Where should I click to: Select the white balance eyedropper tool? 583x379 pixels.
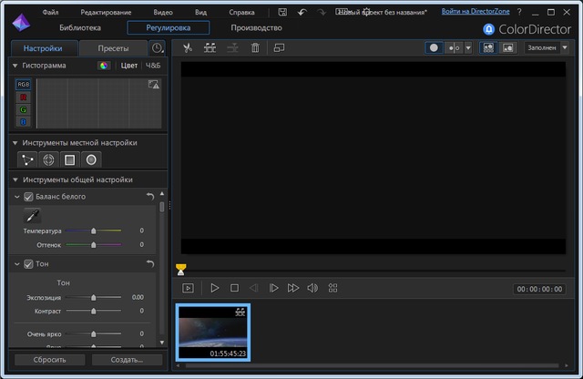click(32, 216)
